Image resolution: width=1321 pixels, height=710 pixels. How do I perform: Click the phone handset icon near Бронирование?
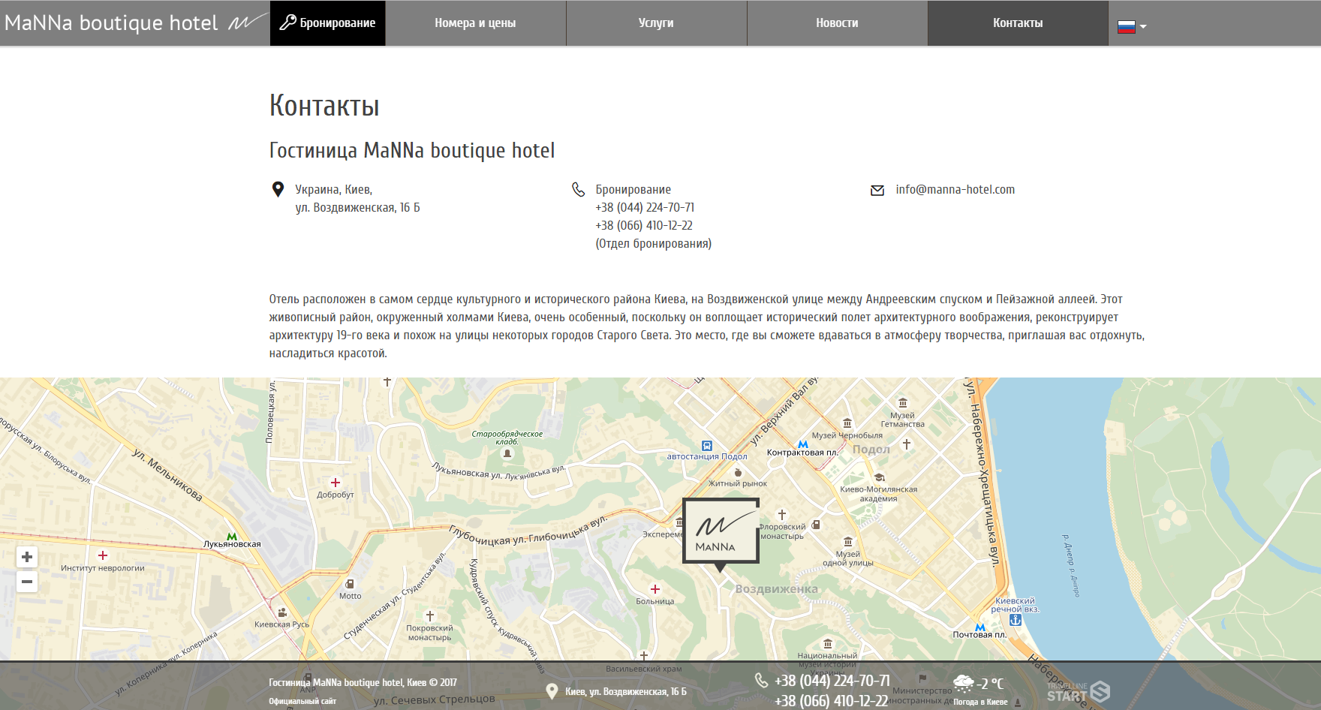tap(578, 189)
